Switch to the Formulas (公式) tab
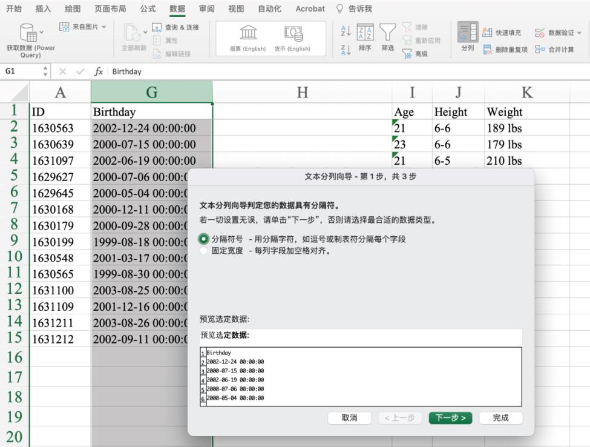The width and height of the screenshot is (590, 447). tap(148, 8)
